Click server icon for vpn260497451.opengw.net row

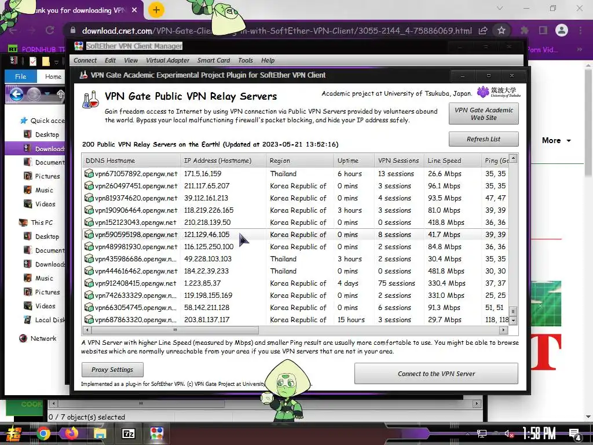[89, 186]
